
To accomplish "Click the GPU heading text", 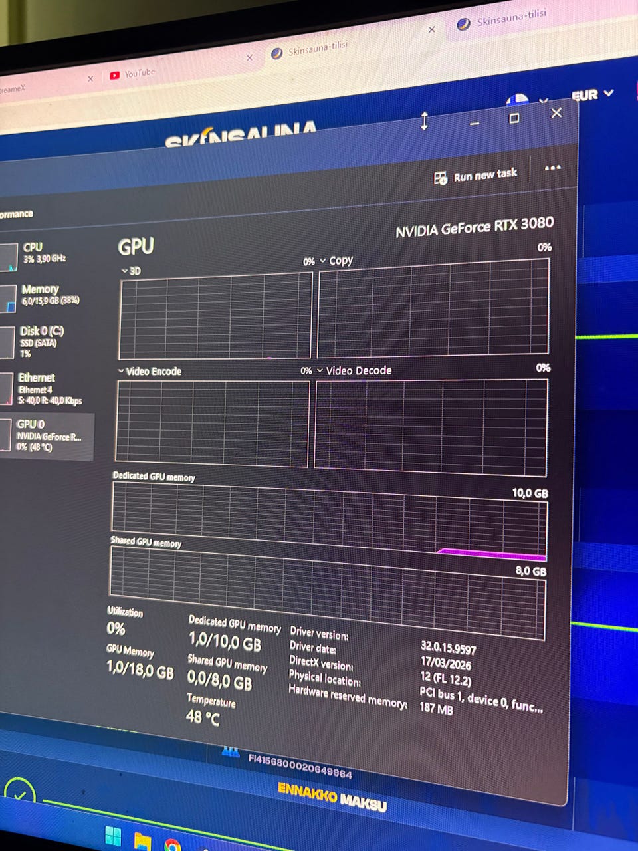I will [x=136, y=247].
